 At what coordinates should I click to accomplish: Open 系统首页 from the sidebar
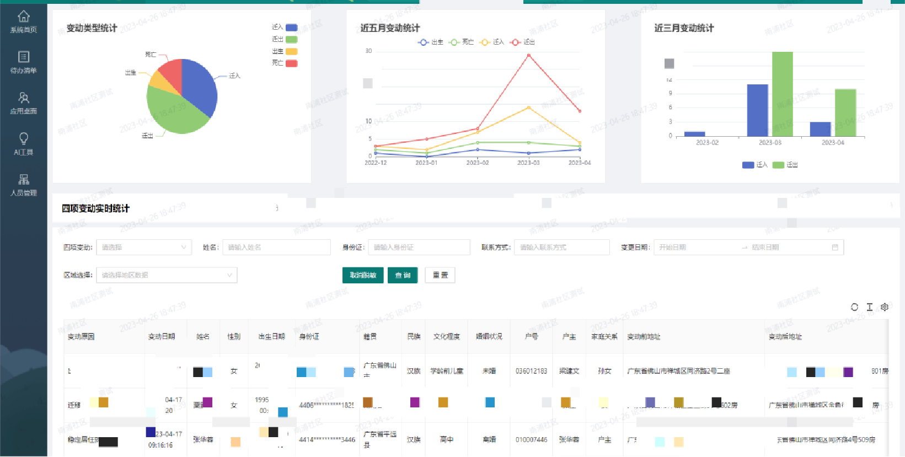23,21
